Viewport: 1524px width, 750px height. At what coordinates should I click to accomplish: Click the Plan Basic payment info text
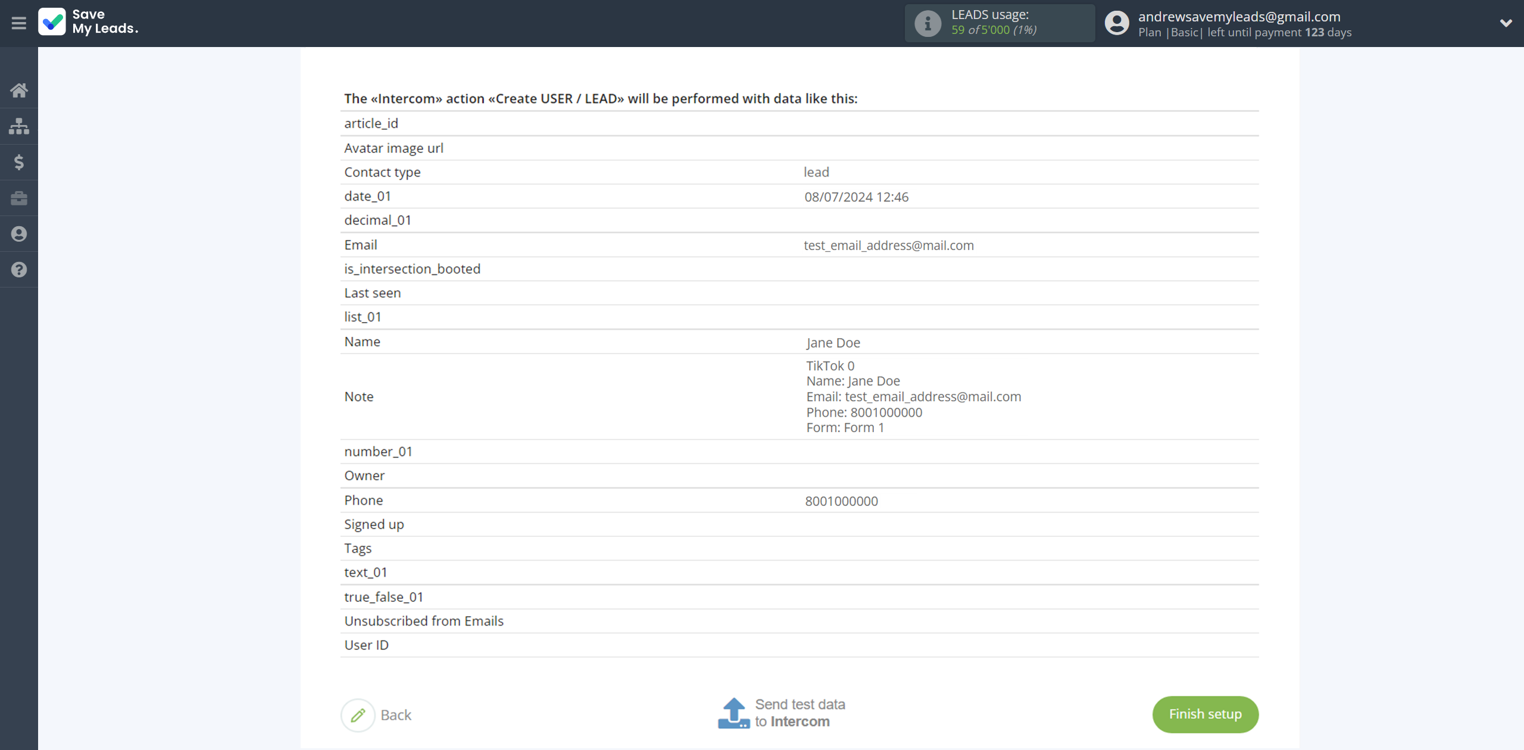coord(1244,33)
